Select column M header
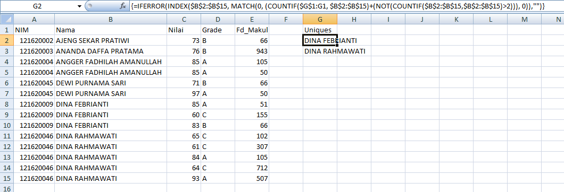564x192 pixels. (x=524, y=20)
